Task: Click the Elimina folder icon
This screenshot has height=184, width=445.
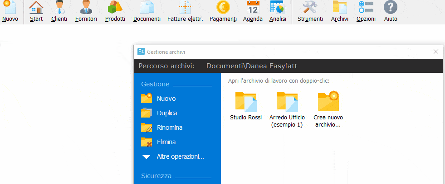Action: [147, 142]
